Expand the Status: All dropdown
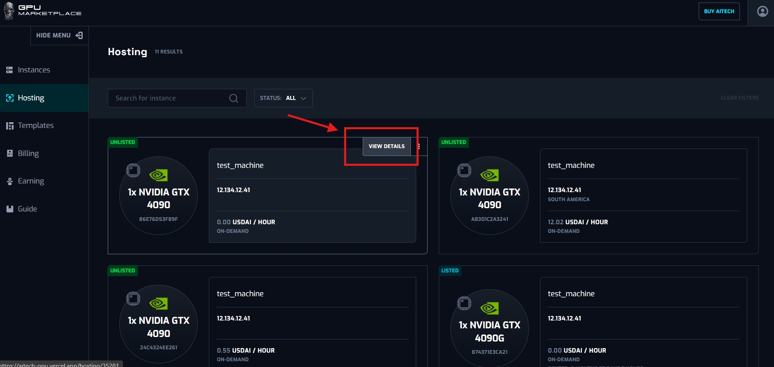The image size is (774, 367). [283, 98]
